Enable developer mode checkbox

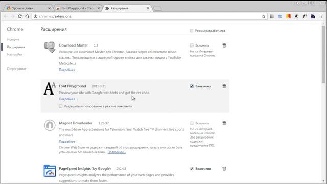[192, 31]
